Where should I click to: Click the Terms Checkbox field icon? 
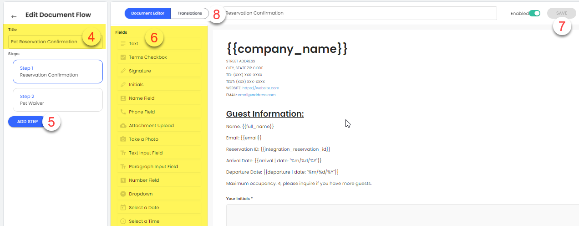coord(123,57)
